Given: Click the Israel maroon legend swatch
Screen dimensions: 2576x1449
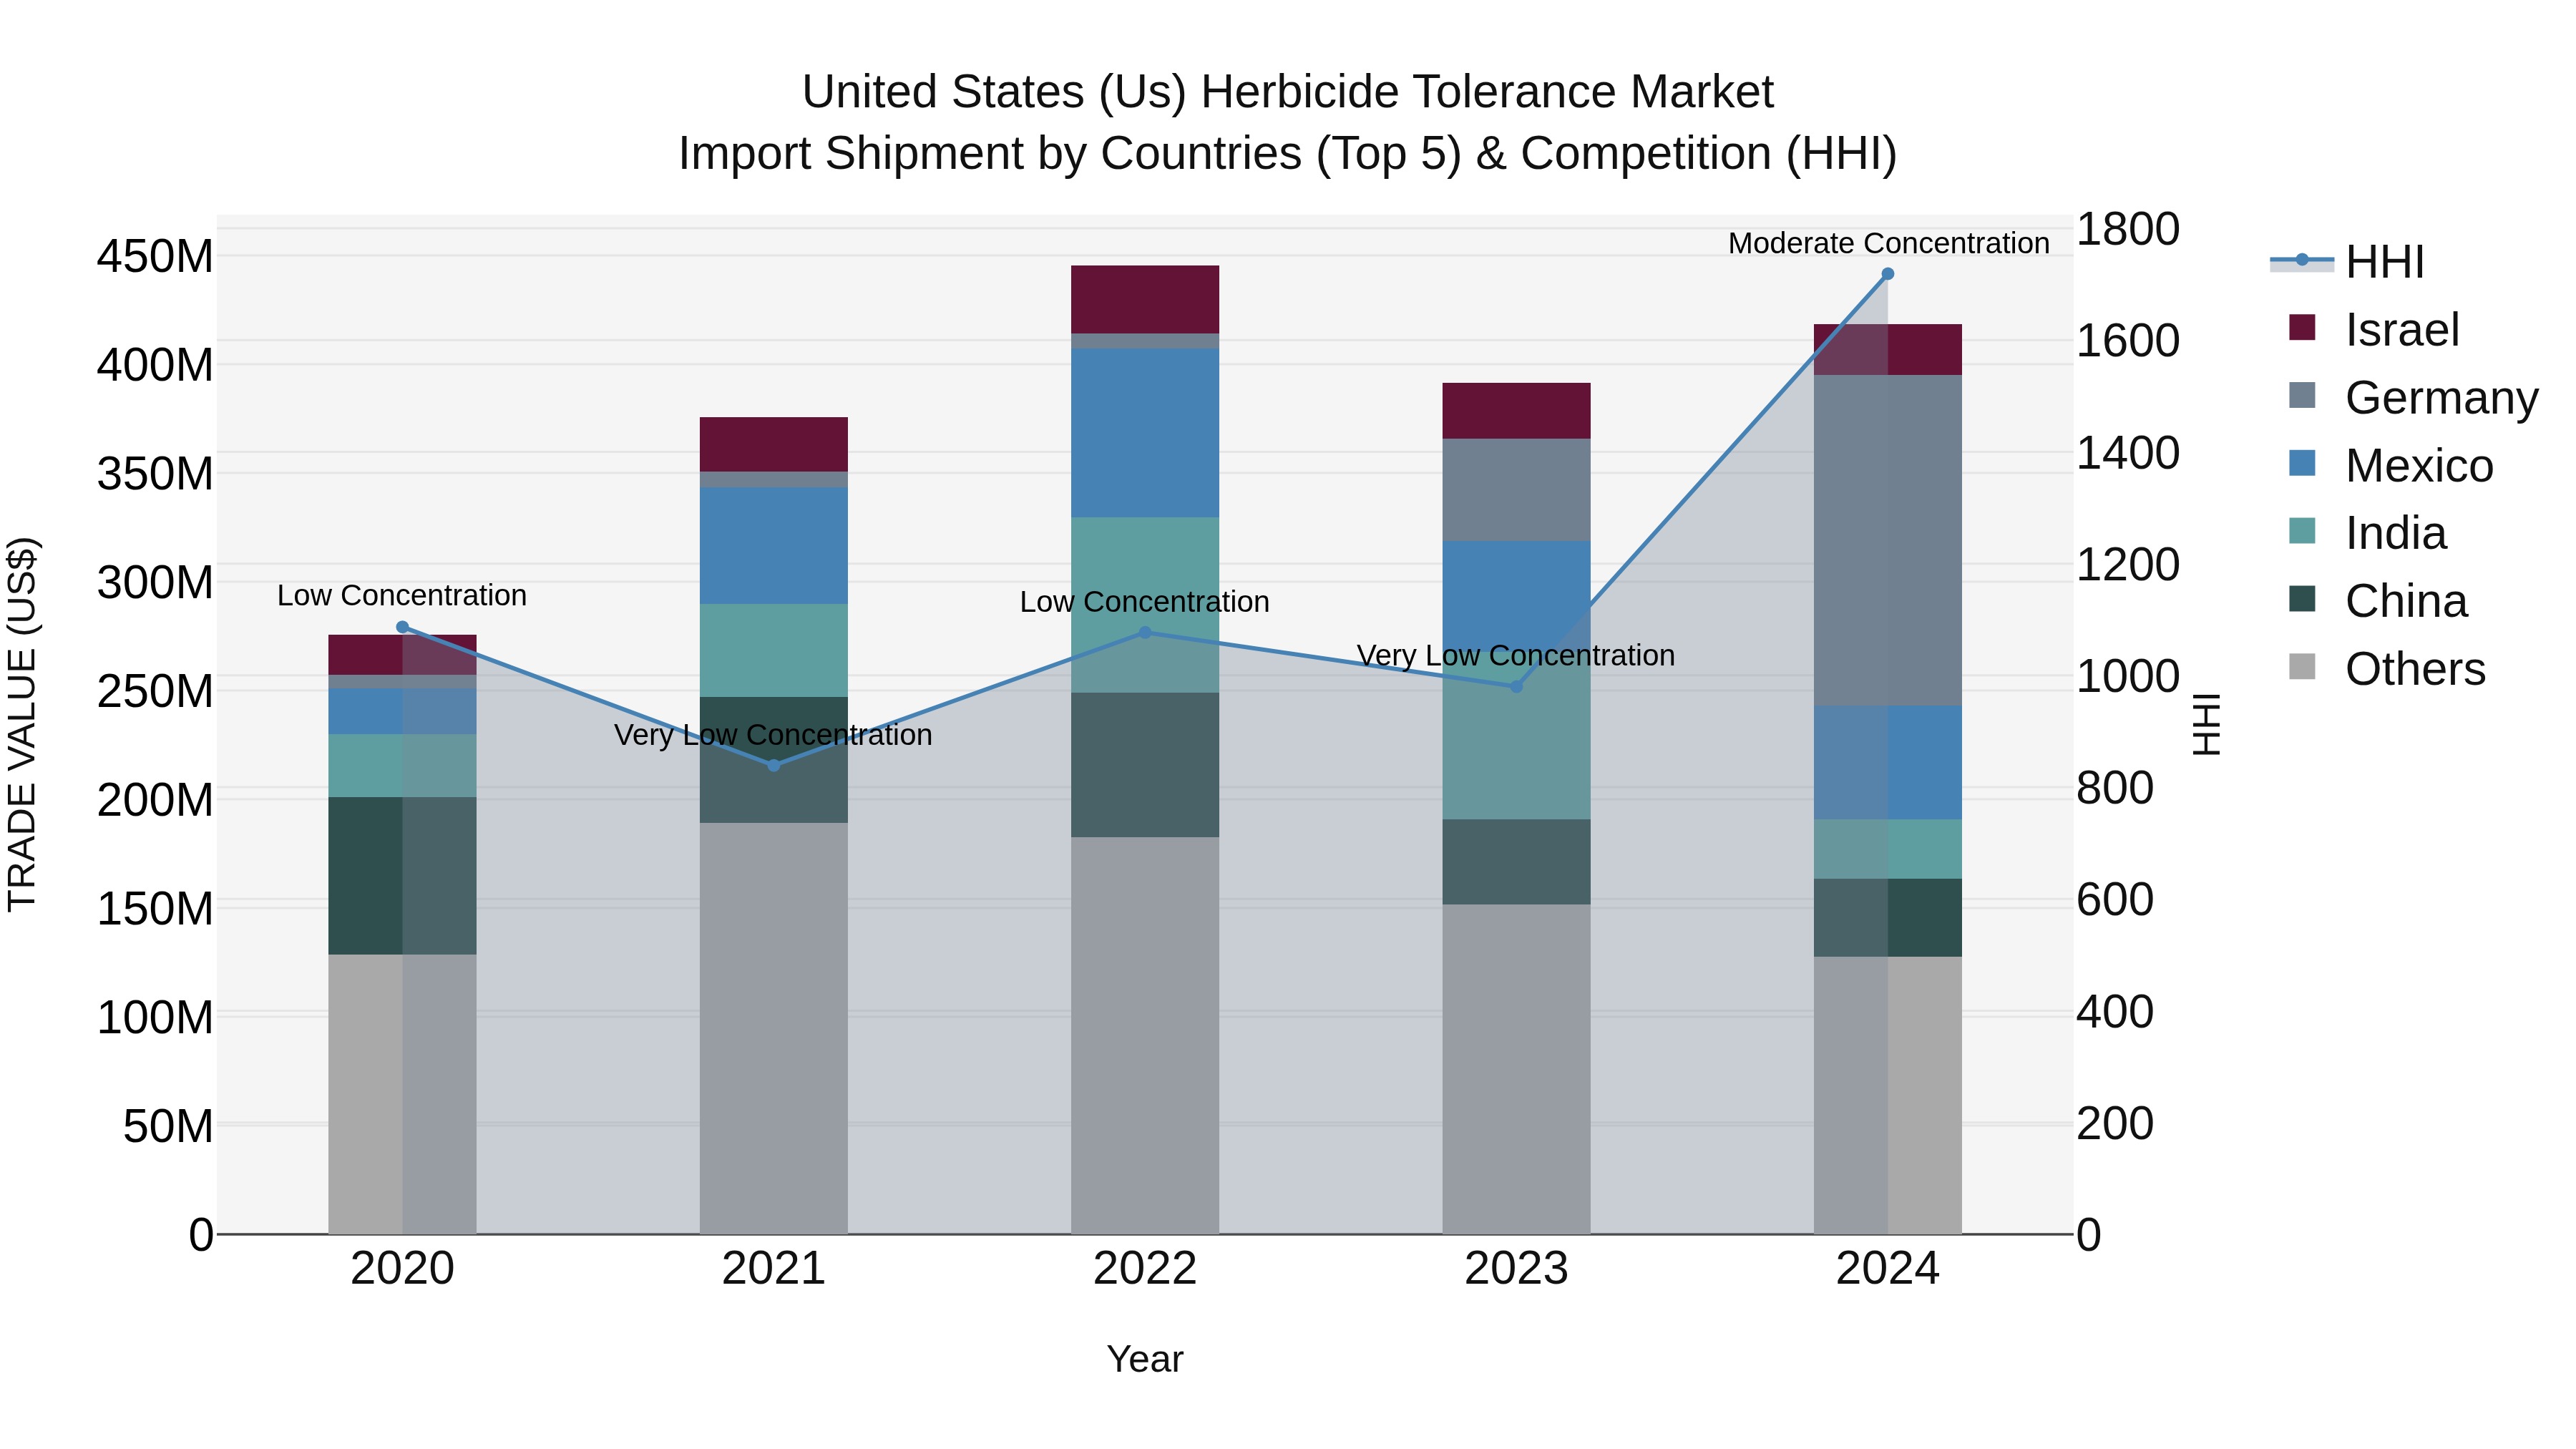Looking at the screenshot, I should tap(2302, 328).
